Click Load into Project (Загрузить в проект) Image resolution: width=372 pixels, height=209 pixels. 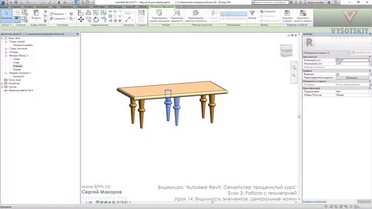tap(287, 16)
